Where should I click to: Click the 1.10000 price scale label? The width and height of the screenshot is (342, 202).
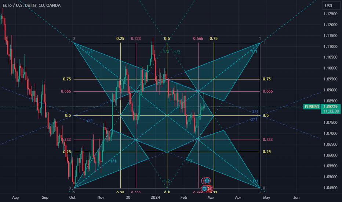click(x=330, y=68)
